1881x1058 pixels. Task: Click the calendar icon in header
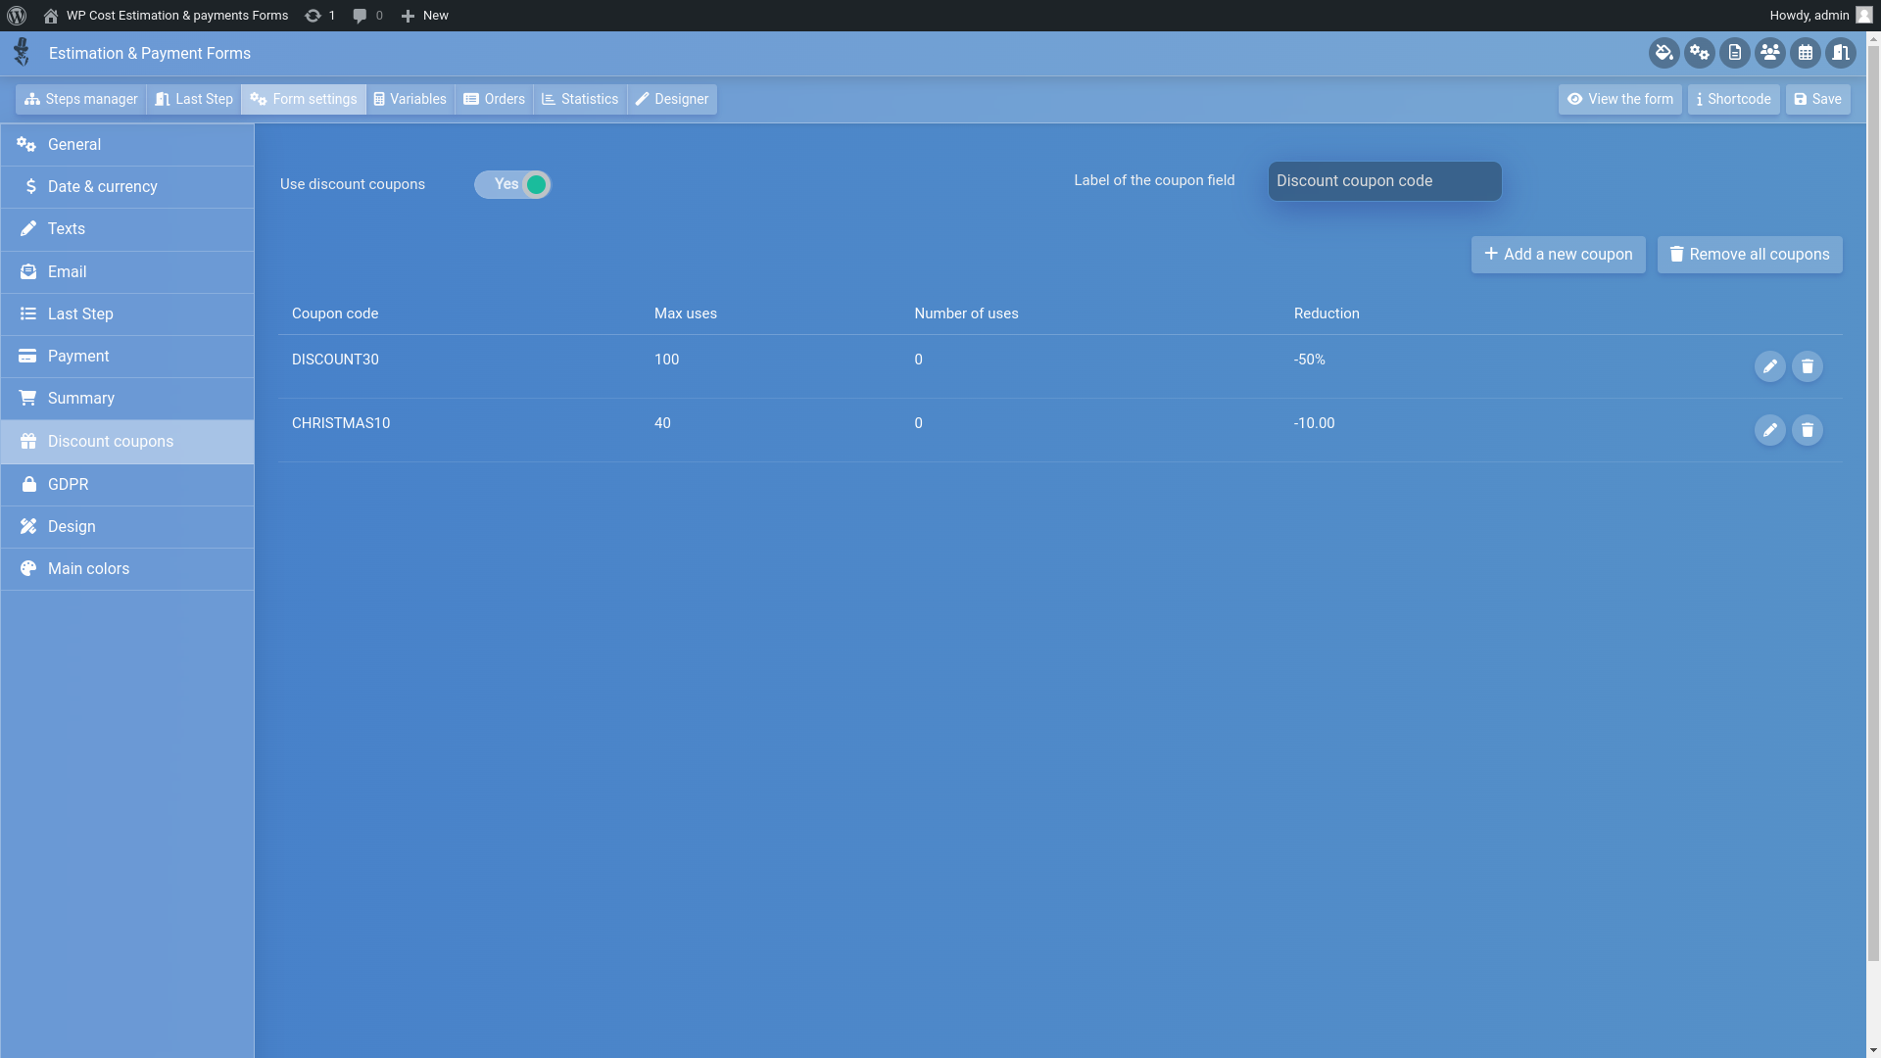pos(1805,53)
